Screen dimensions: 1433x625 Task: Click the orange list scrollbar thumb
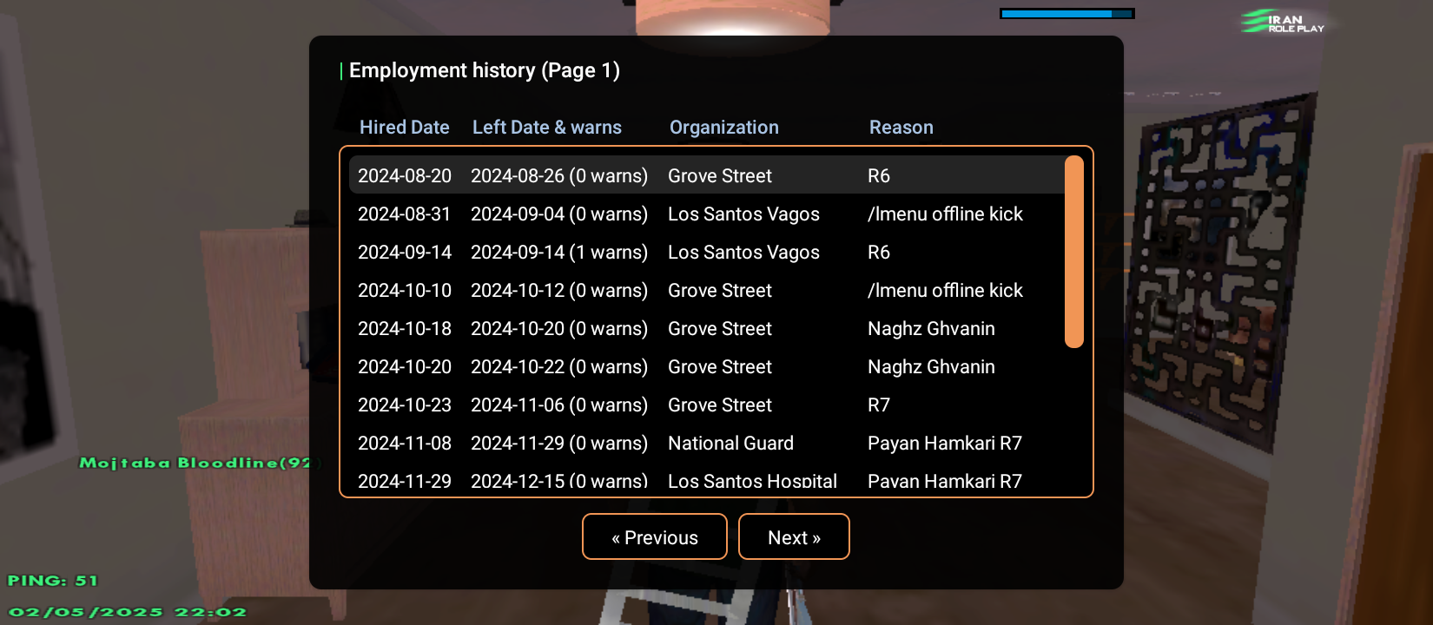tap(1074, 252)
